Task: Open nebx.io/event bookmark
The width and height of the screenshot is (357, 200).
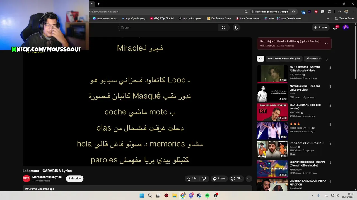Action: [x=289, y=19]
